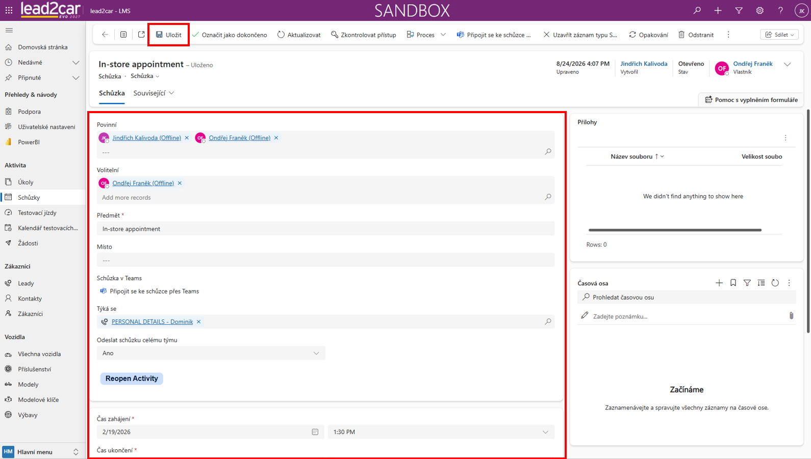Open the app launcher waffle icon
This screenshot has width=811, height=459.
pyautogui.click(x=9, y=10)
